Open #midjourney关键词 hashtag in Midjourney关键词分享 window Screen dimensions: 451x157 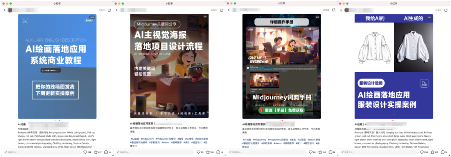166,139
